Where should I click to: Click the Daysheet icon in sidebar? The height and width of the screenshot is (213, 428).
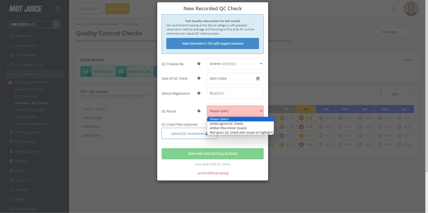(x=11, y=190)
